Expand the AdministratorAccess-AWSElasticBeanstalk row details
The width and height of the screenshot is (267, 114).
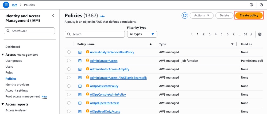tap(80, 78)
